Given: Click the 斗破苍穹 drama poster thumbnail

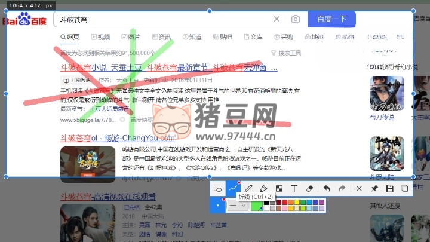Looking at the screenshot, I should pos(88,223).
